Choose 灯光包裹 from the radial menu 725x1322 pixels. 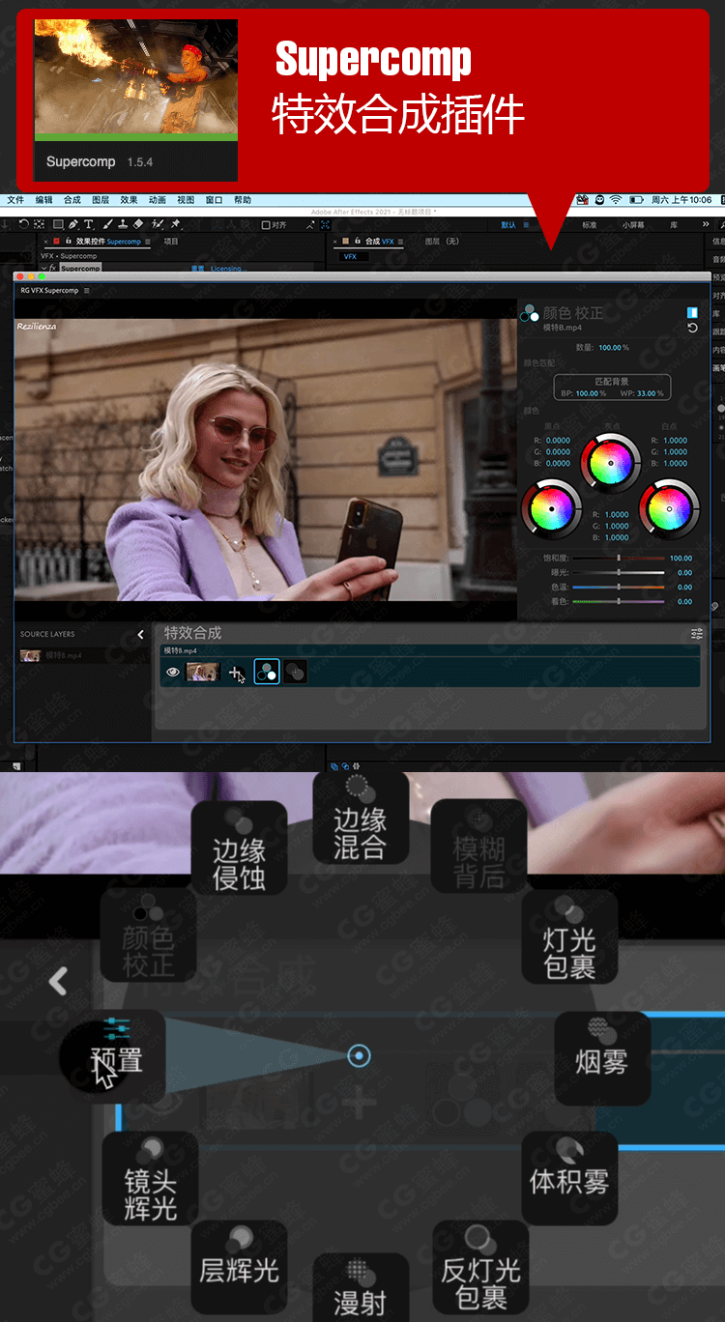click(569, 938)
